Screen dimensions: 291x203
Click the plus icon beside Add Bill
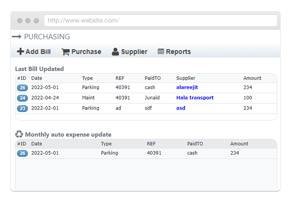tap(20, 52)
